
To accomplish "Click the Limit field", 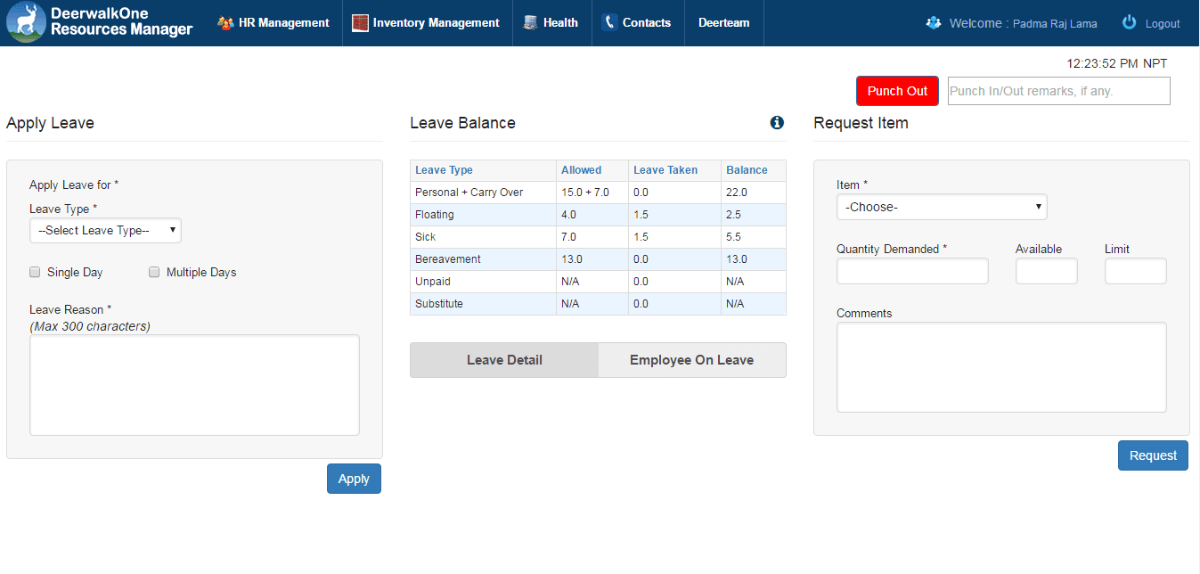I will [x=1136, y=271].
